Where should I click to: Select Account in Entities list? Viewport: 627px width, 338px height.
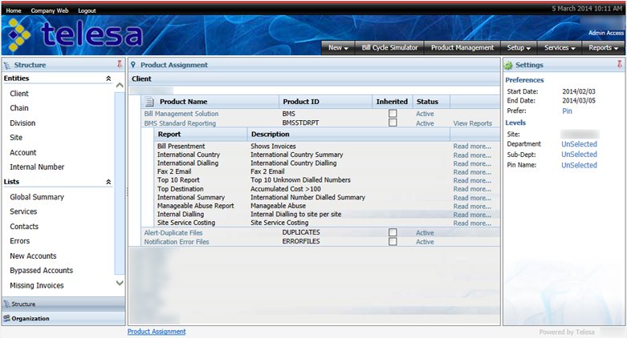coord(22,152)
